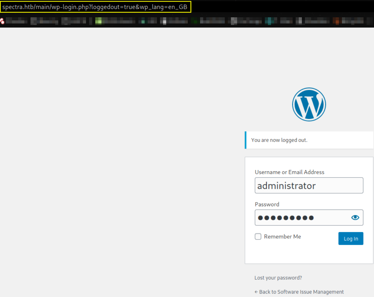This screenshot has height=297, width=374.
Task: Show password using the eye icon
Action: tap(355, 218)
